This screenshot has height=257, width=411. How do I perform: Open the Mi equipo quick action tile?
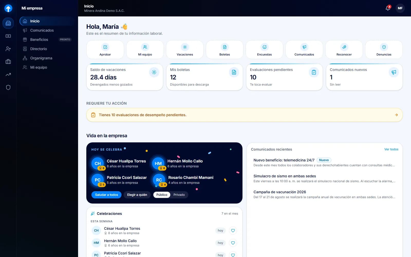click(x=145, y=50)
